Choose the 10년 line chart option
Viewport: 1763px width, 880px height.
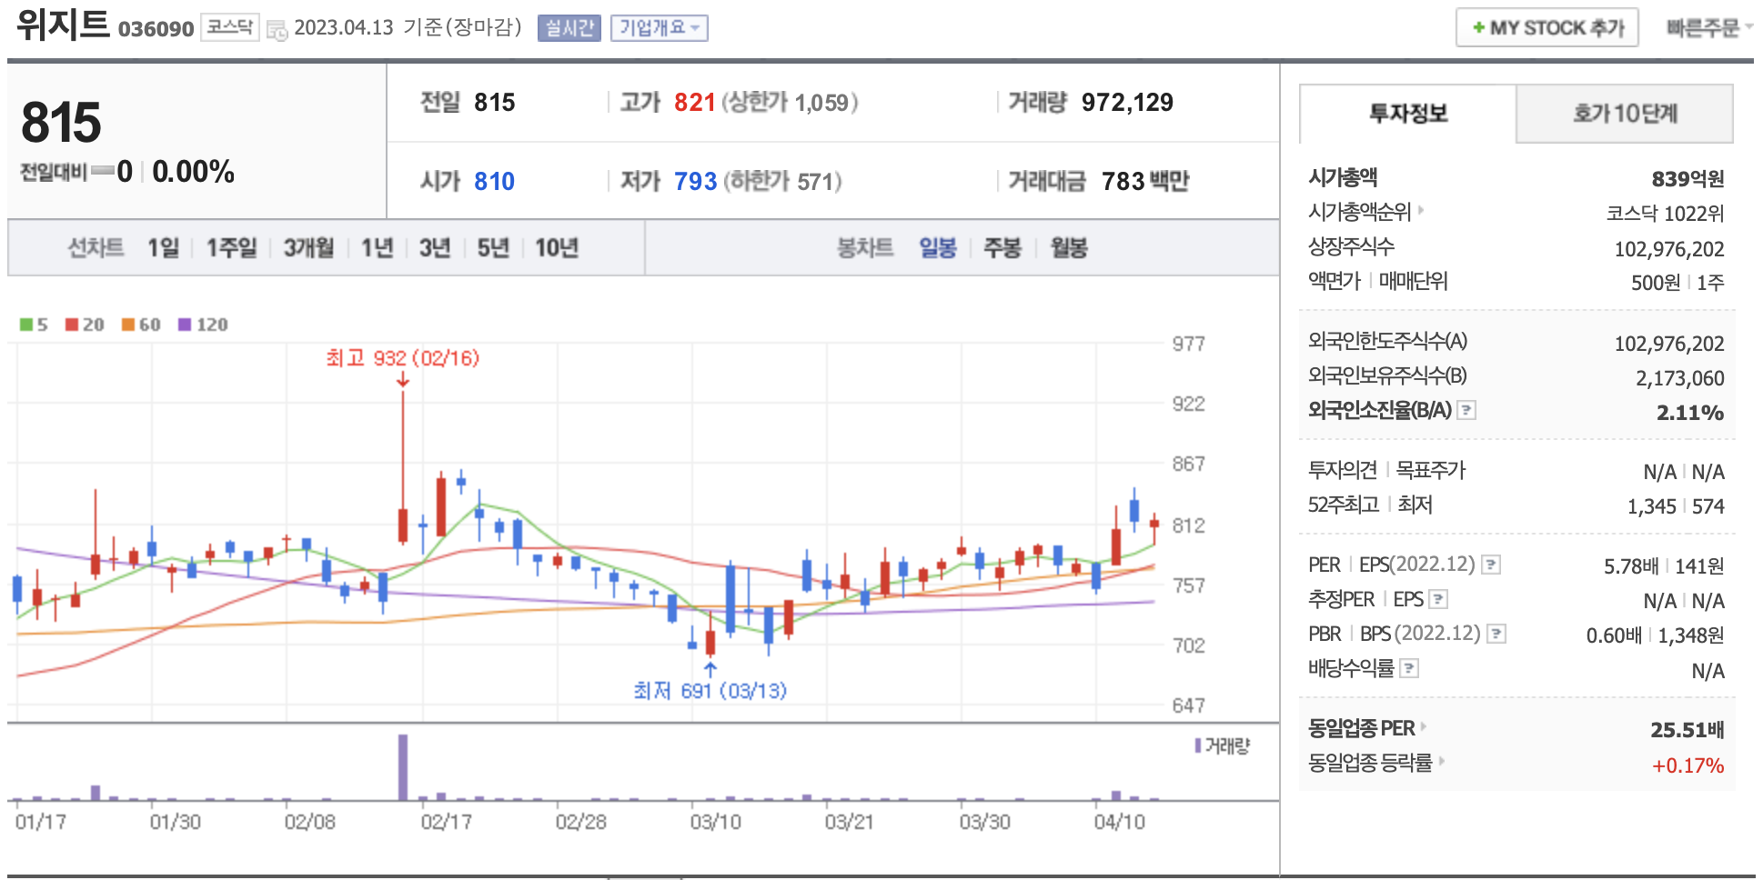(x=556, y=247)
